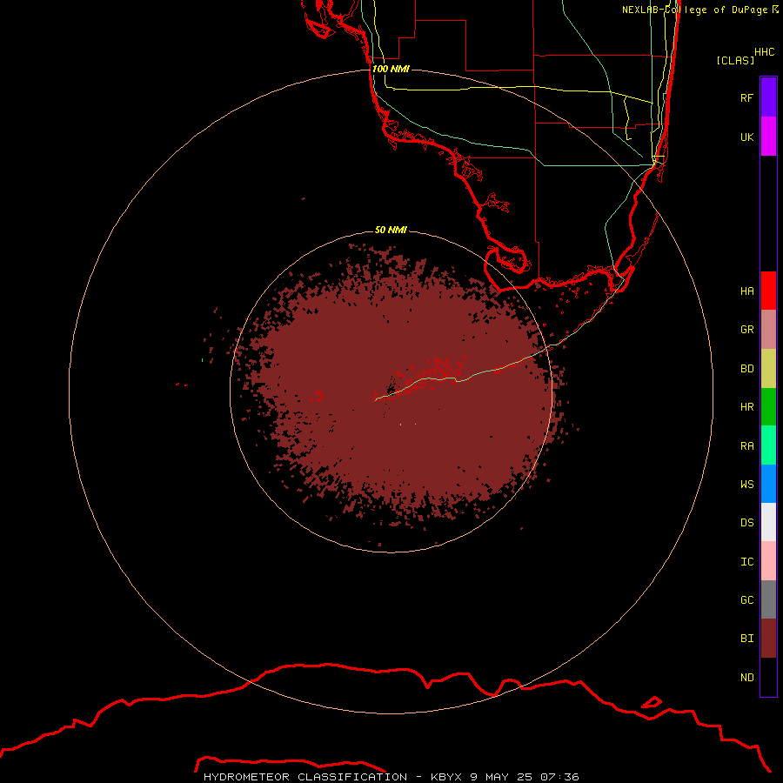Click the 07:36 timestamp text

point(559,777)
